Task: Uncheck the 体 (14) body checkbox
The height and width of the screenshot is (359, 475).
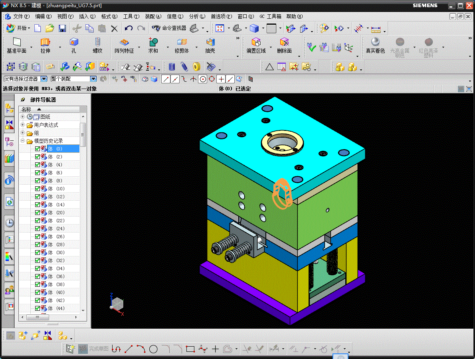Action: click(38, 205)
